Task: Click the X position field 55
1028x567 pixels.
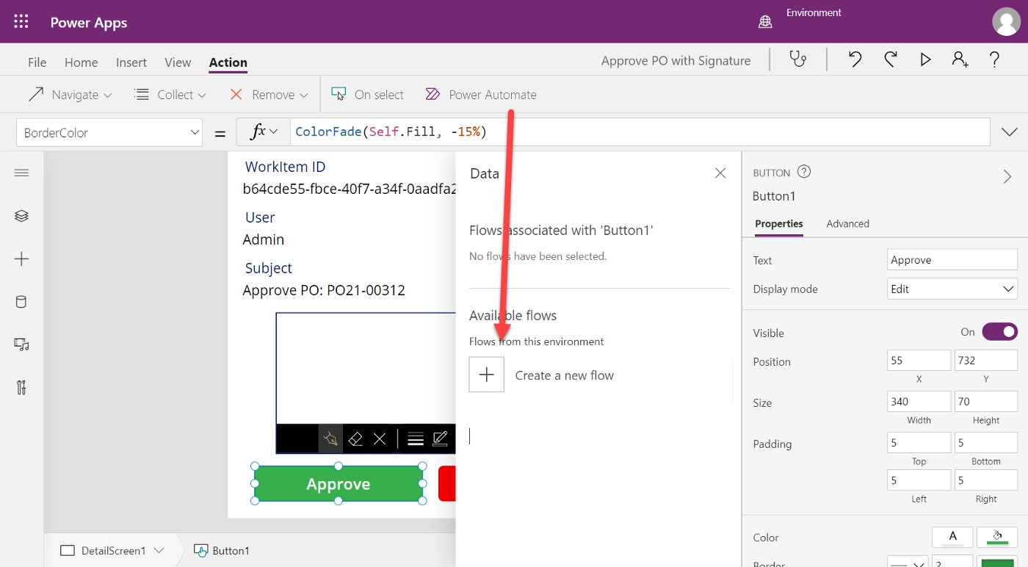Action: tap(919, 361)
